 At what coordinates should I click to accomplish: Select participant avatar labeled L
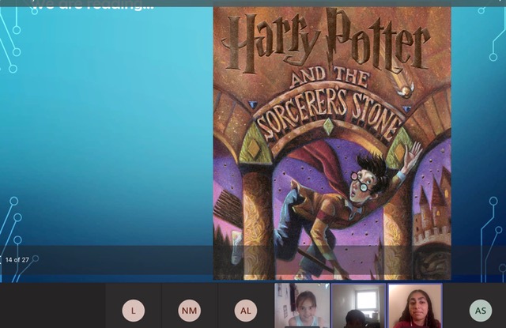(x=134, y=311)
